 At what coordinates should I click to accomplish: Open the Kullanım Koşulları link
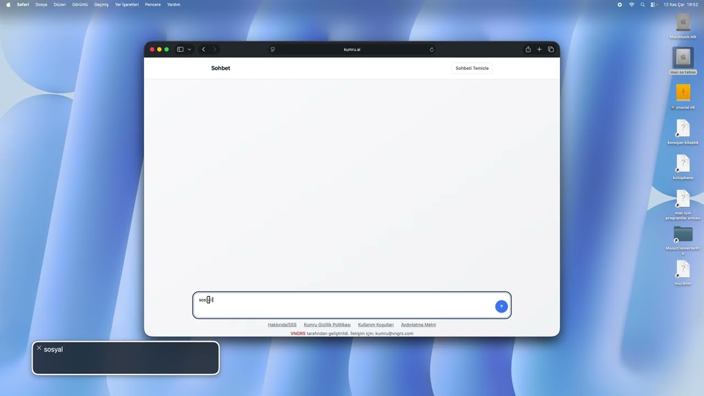click(376, 325)
